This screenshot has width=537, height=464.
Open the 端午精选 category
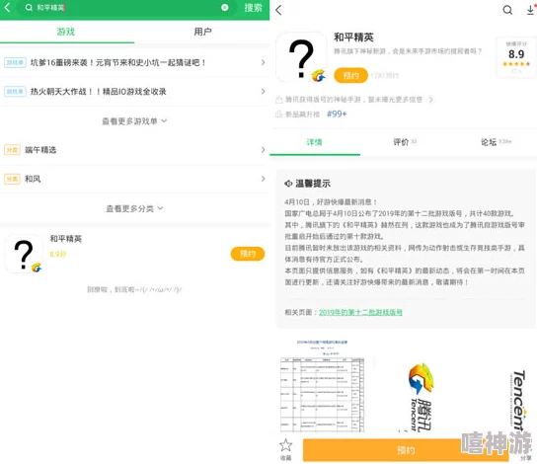tap(134, 150)
